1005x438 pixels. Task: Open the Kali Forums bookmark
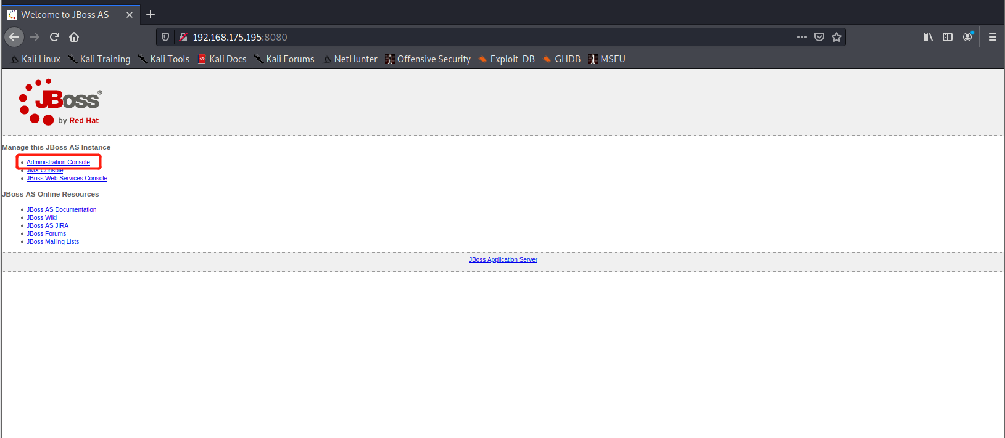coord(284,59)
